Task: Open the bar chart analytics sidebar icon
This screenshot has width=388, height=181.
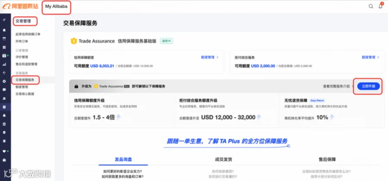Action: [4, 64]
